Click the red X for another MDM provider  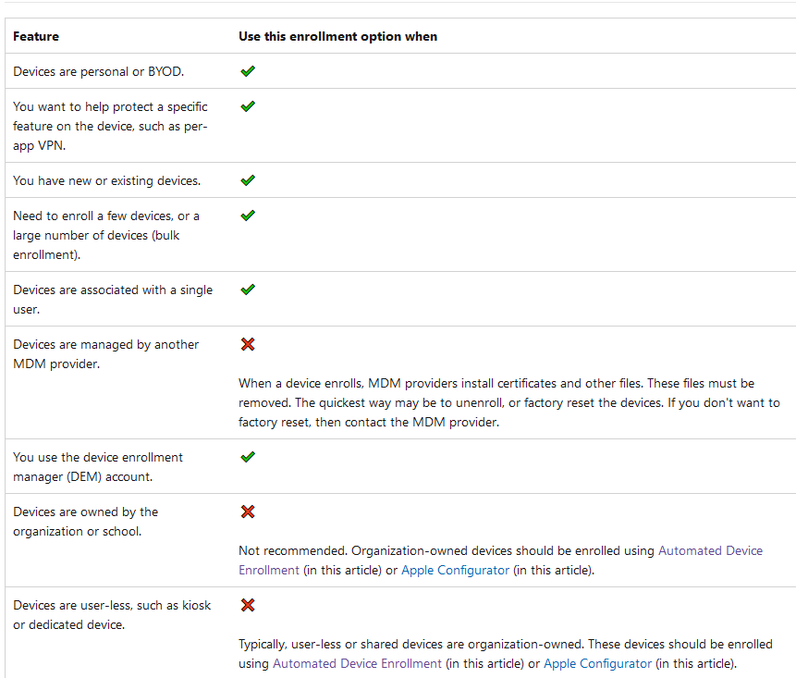[x=247, y=344]
